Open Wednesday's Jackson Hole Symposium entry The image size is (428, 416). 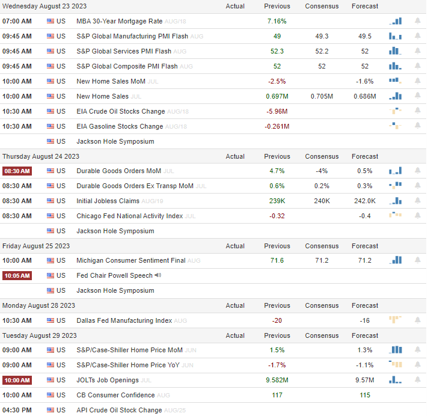115,141
